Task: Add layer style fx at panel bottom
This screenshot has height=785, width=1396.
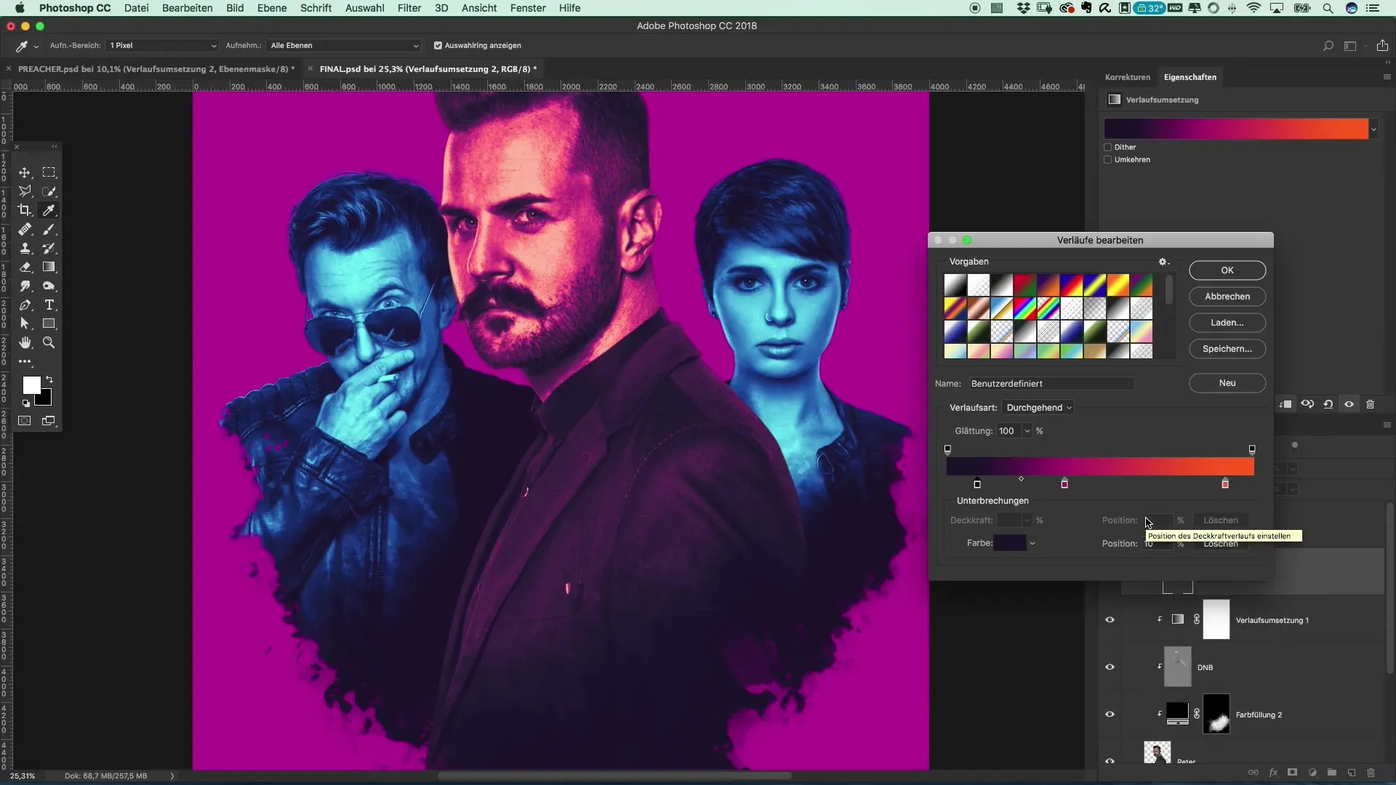Action: pyautogui.click(x=1273, y=773)
